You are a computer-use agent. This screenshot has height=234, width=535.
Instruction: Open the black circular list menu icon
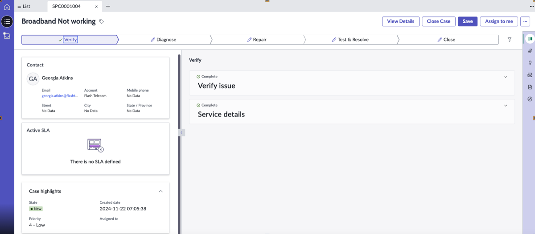[x=7, y=21]
